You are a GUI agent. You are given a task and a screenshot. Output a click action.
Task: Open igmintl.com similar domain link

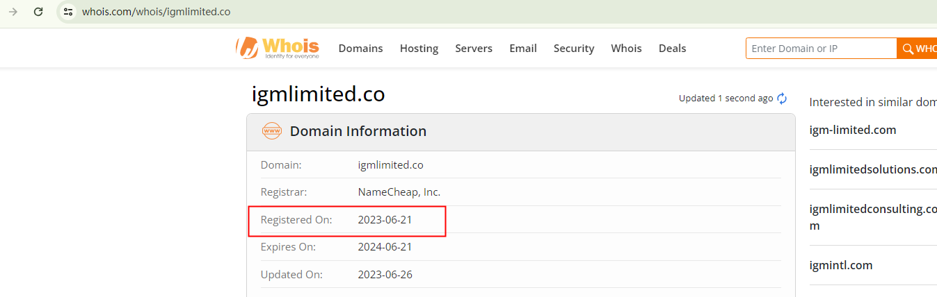[841, 265]
